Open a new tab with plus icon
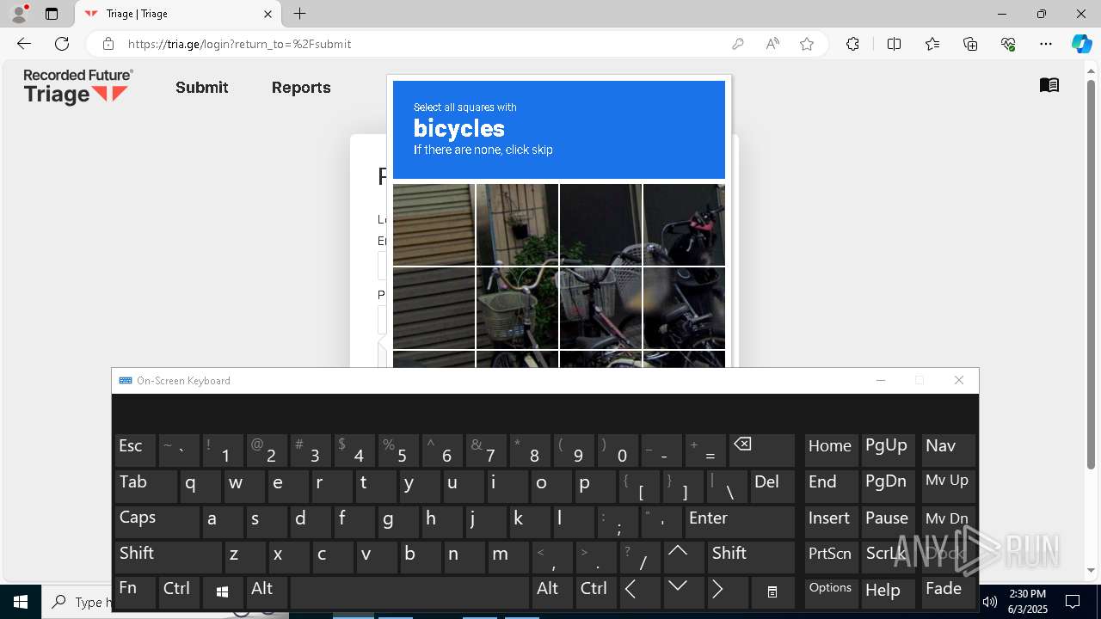1101x619 pixels. 299,14
